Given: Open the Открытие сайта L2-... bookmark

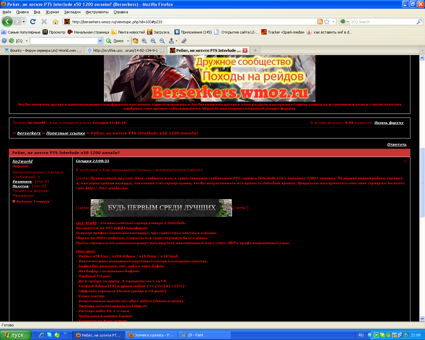Looking at the screenshot, I should 236,32.
